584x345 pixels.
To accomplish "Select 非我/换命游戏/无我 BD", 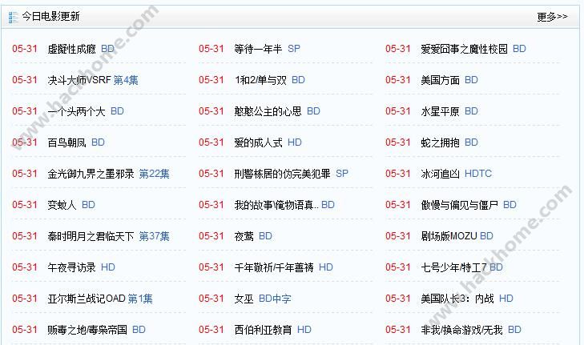I will [471, 330].
